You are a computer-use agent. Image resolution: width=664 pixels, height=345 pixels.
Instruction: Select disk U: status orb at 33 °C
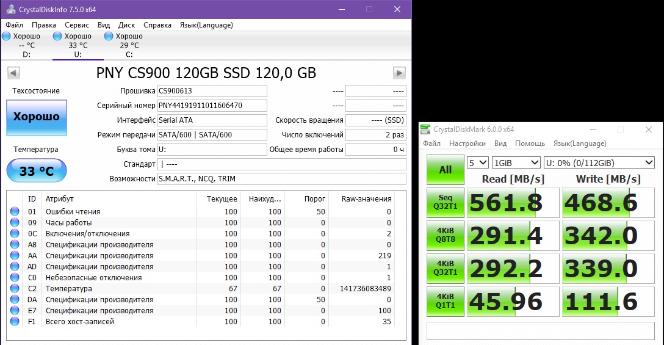[x=57, y=36]
